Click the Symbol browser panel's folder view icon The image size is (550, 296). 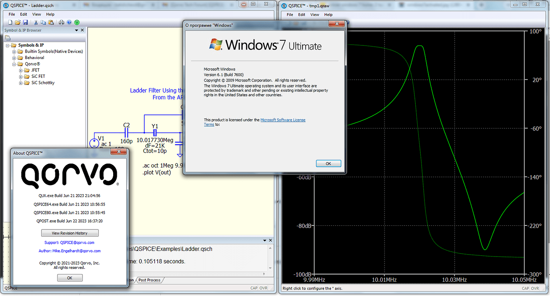(8, 38)
